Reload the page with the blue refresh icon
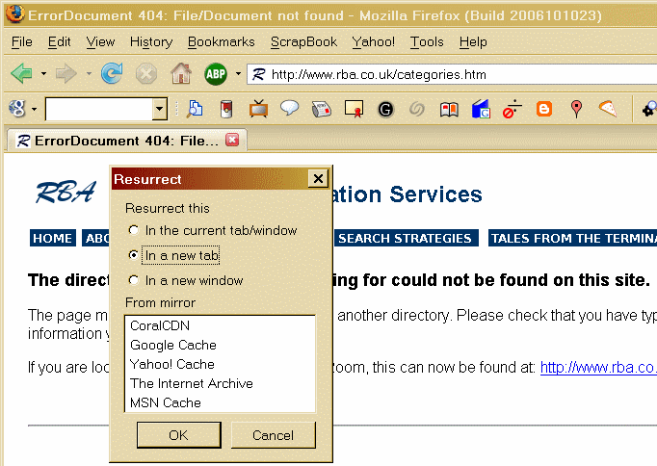The width and height of the screenshot is (657, 466). pyautogui.click(x=112, y=74)
